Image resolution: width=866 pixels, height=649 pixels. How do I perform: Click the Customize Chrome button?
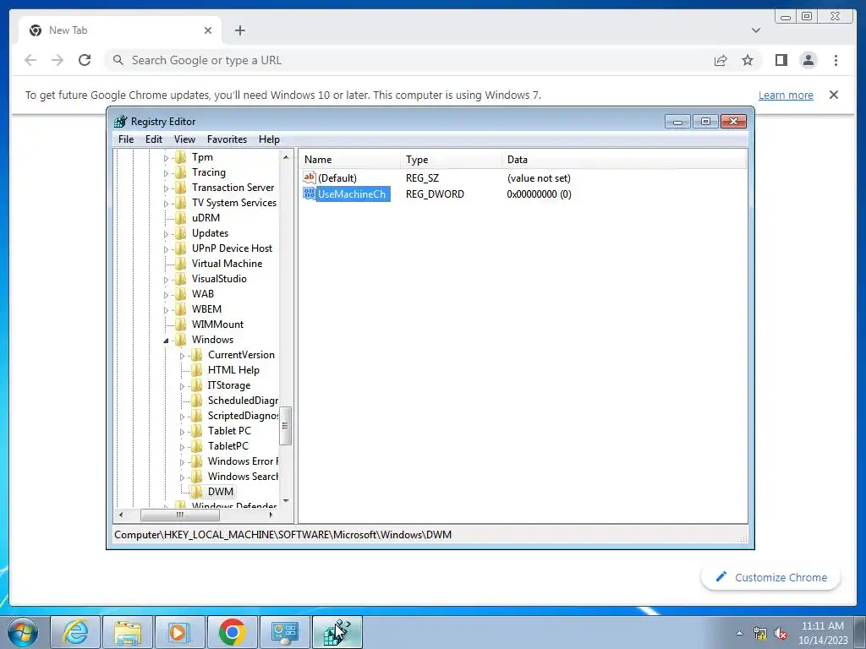tap(771, 577)
